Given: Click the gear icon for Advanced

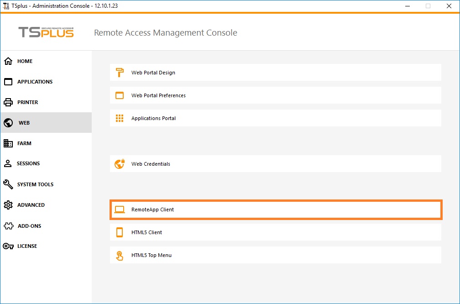Looking at the screenshot, I should [x=8, y=205].
